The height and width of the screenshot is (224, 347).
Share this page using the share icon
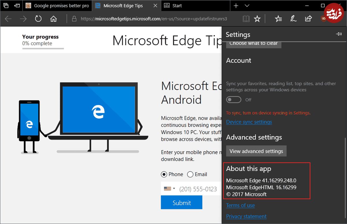pos(308,19)
